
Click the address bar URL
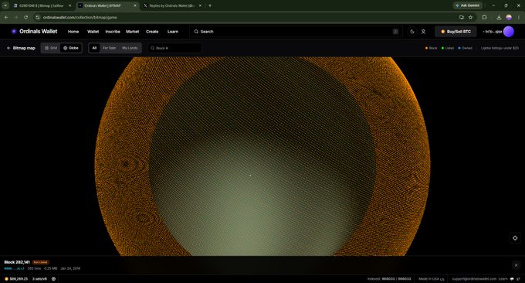pos(80,17)
